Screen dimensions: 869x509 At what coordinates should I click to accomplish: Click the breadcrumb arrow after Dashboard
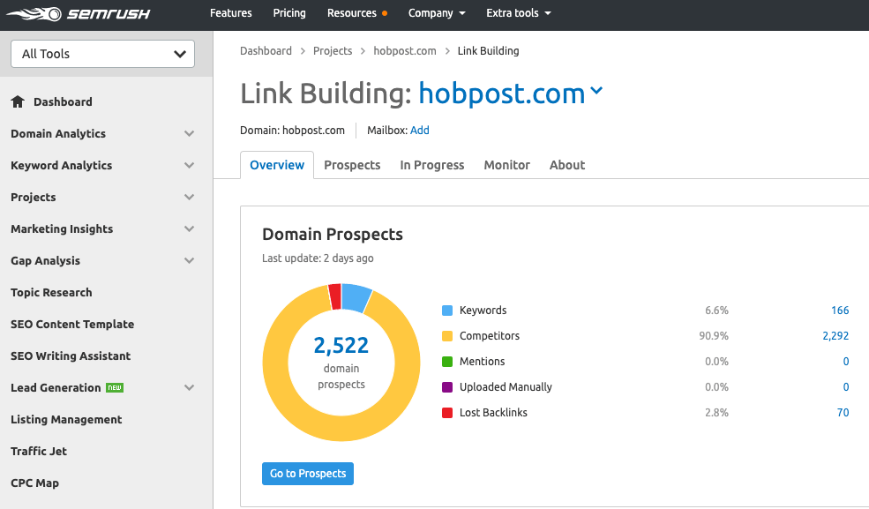point(303,51)
